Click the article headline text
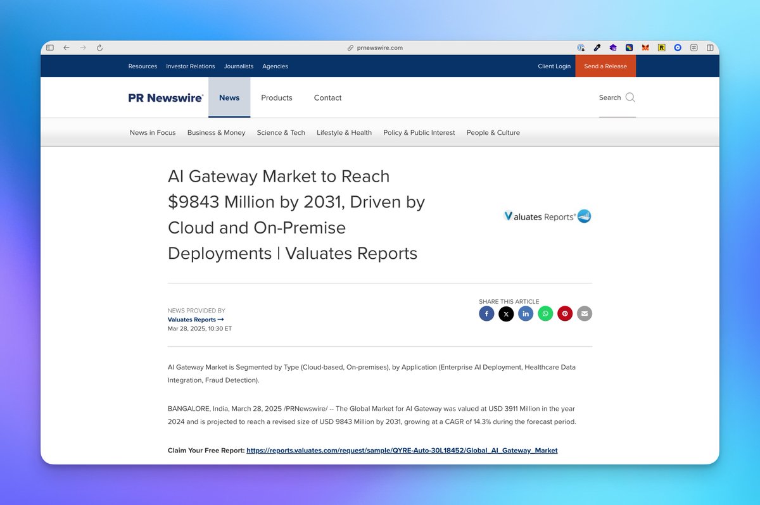This screenshot has height=505, width=760. (296, 215)
